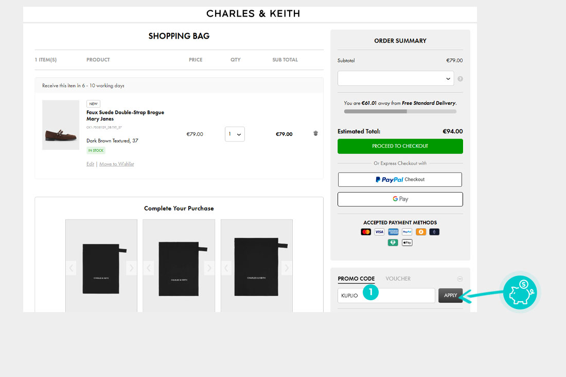Show previous image of the third pouch
Image resolution: width=566 pixels, height=377 pixels.
(226, 268)
